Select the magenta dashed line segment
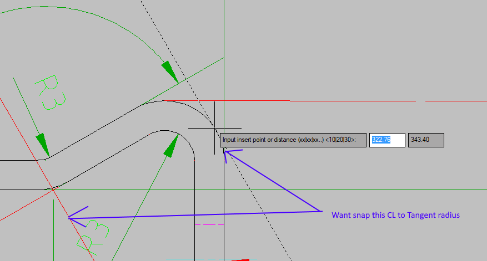This screenshot has height=261, width=487. [209, 224]
